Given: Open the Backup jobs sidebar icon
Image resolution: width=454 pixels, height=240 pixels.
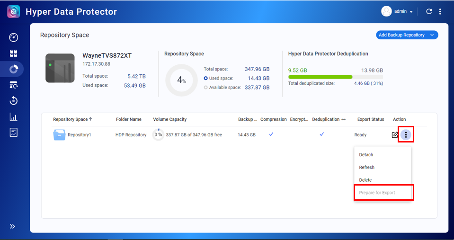Looking at the screenshot, I should (x=13, y=85).
